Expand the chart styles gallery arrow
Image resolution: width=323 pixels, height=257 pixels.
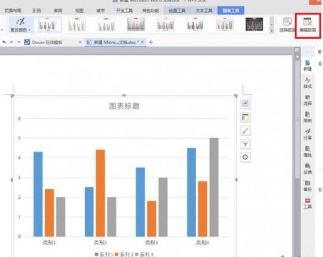[x=271, y=31]
